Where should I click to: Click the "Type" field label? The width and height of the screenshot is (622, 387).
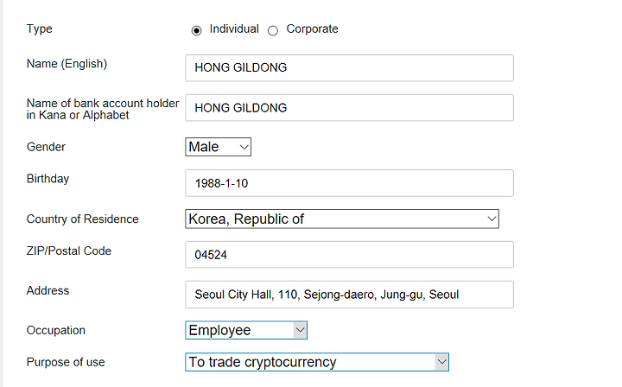[40, 29]
